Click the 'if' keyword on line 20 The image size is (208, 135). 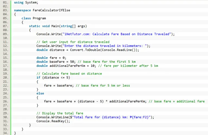[x=38, y=77]
